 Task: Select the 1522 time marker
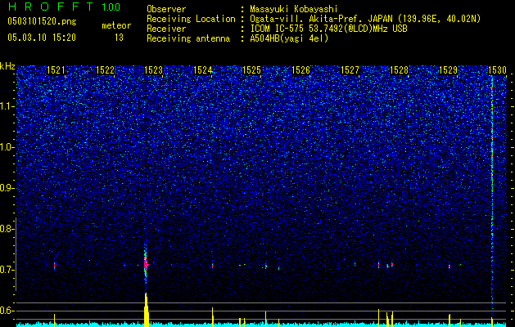pyautogui.click(x=105, y=70)
